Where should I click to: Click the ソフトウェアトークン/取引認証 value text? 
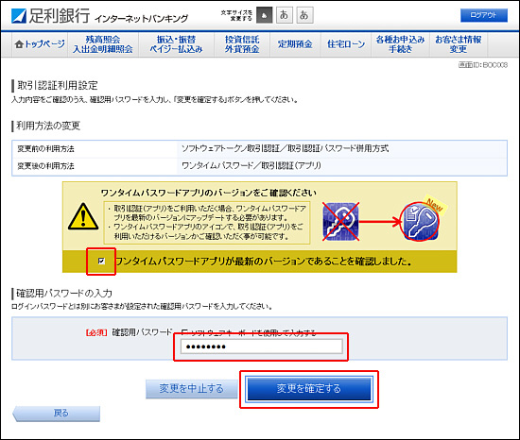click(285, 148)
